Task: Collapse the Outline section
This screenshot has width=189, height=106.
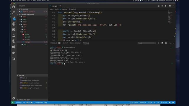Action: point(32,75)
